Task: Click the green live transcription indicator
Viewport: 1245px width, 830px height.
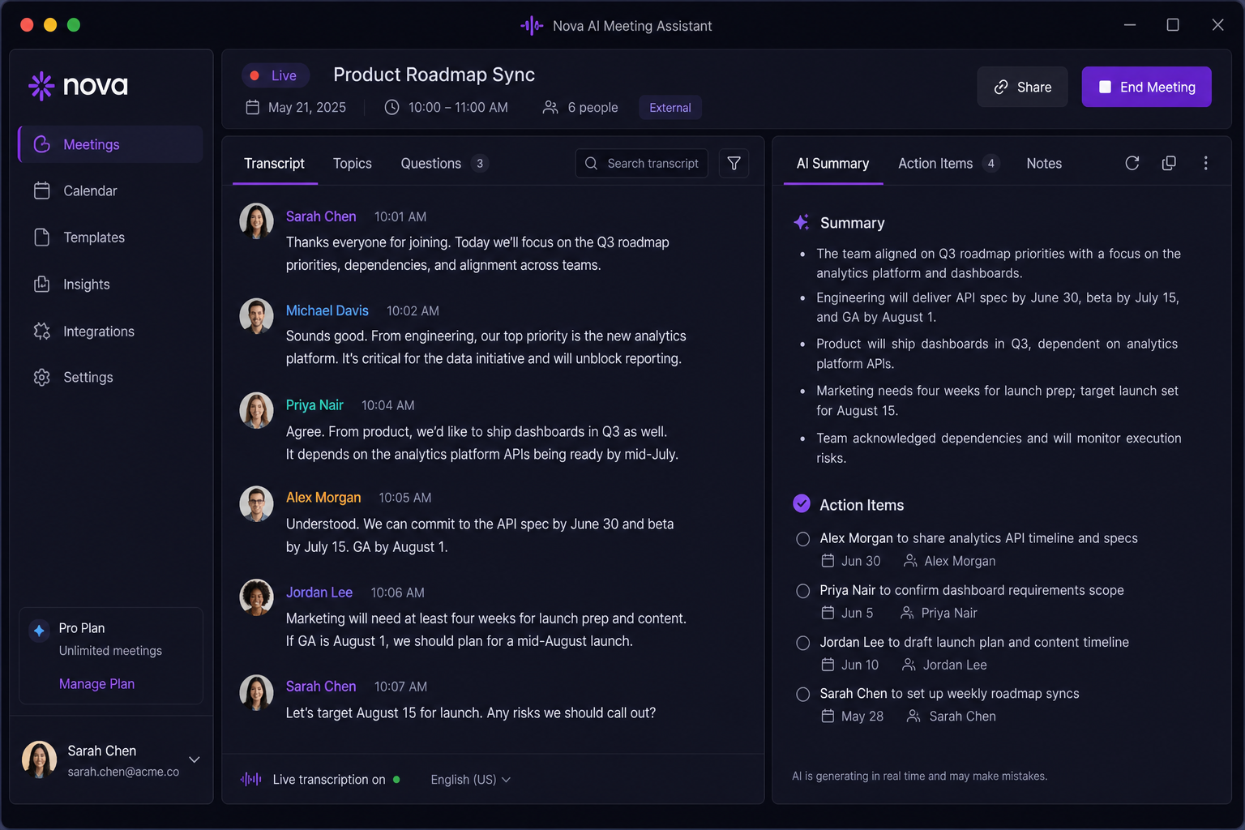Action: tap(396, 779)
